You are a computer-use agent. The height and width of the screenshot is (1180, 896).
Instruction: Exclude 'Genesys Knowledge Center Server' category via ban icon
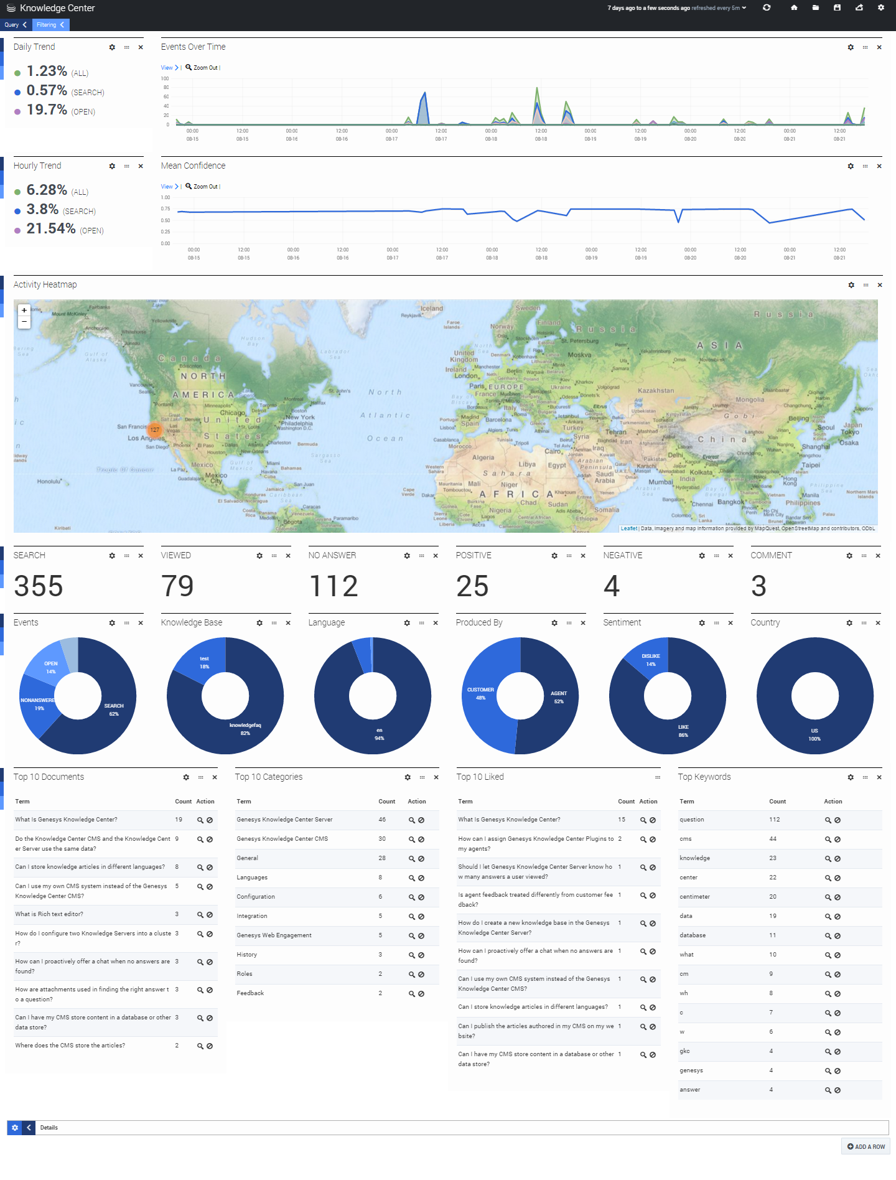point(421,820)
